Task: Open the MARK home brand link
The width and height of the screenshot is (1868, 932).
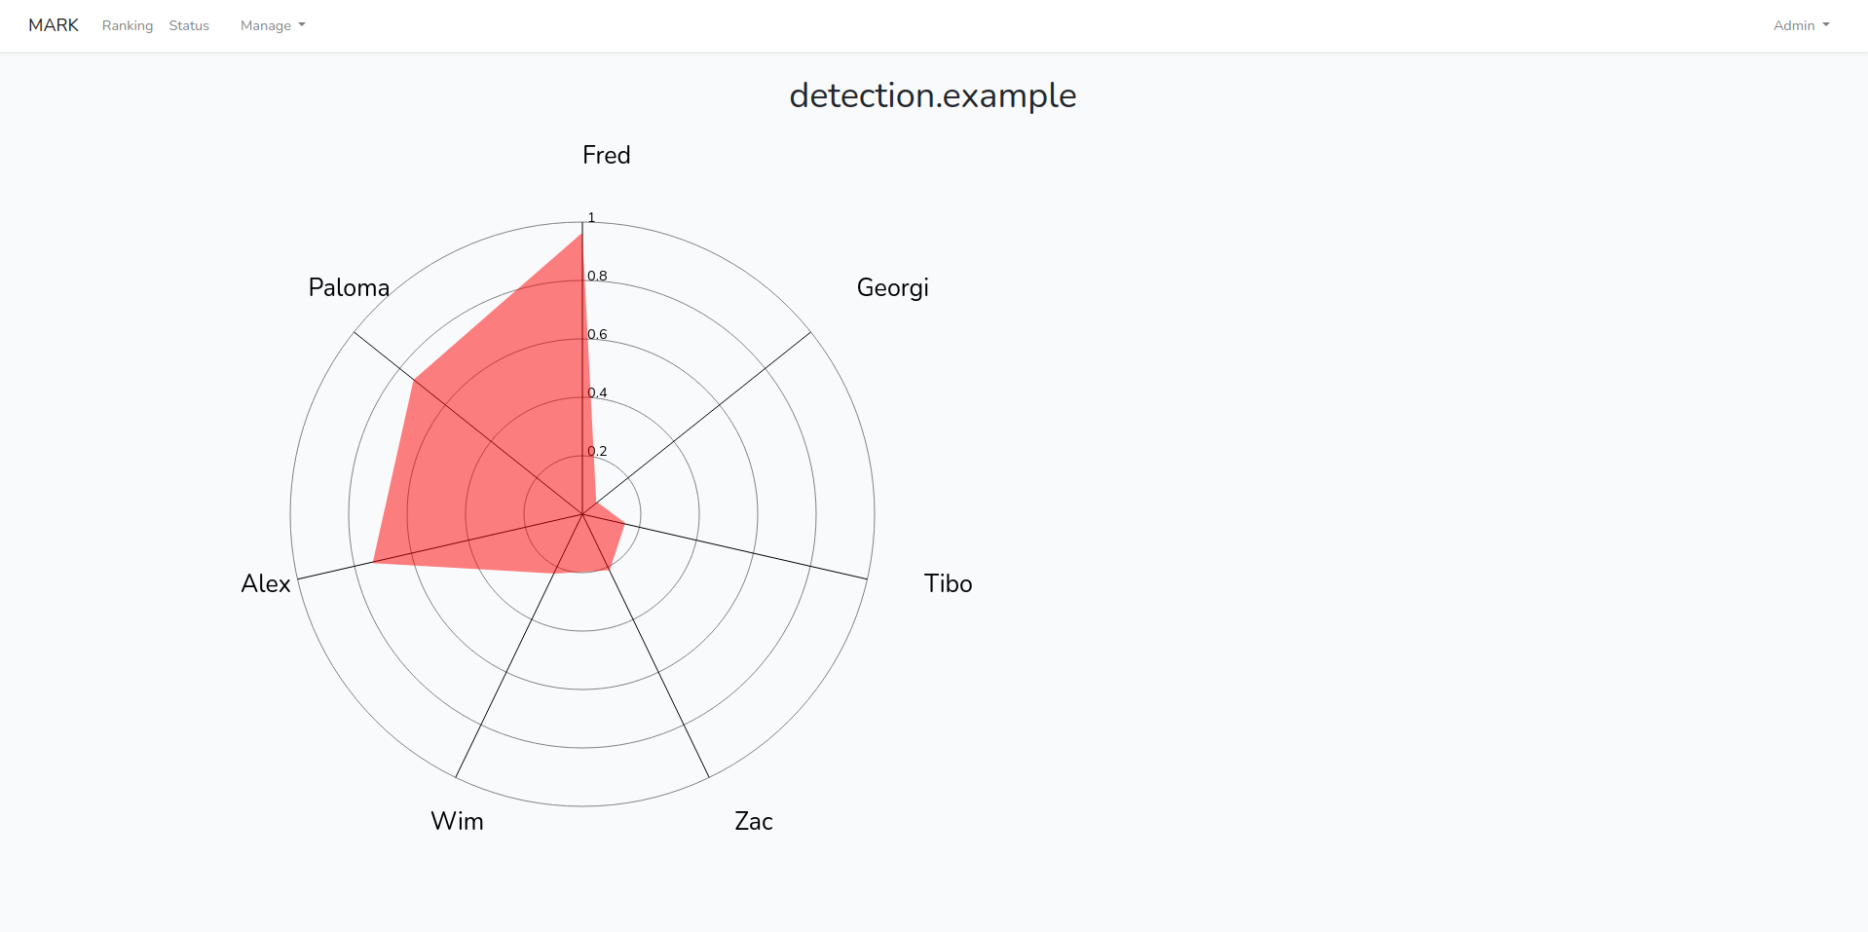Action: (x=54, y=25)
